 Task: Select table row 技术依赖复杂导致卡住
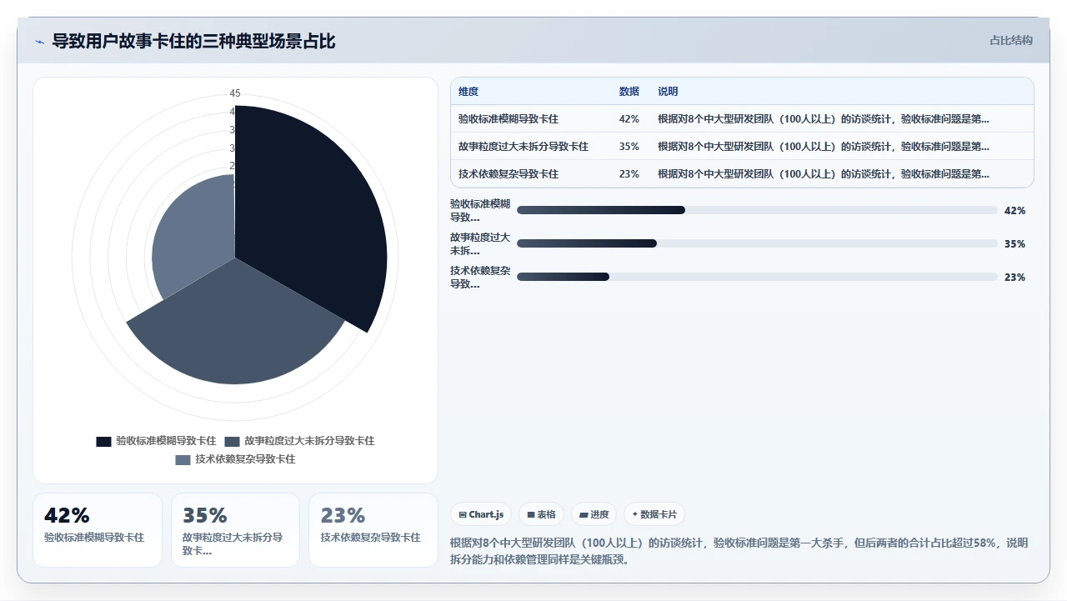click(742, 174)
